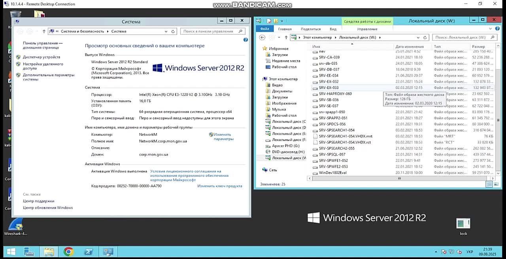The height and width of the screenshot is (259, 506).
Task: Open the Файл menu in Explorer
Action: point(265,29)
